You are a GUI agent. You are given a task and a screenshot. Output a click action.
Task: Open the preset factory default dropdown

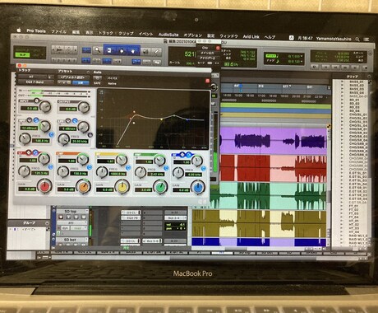73,77
